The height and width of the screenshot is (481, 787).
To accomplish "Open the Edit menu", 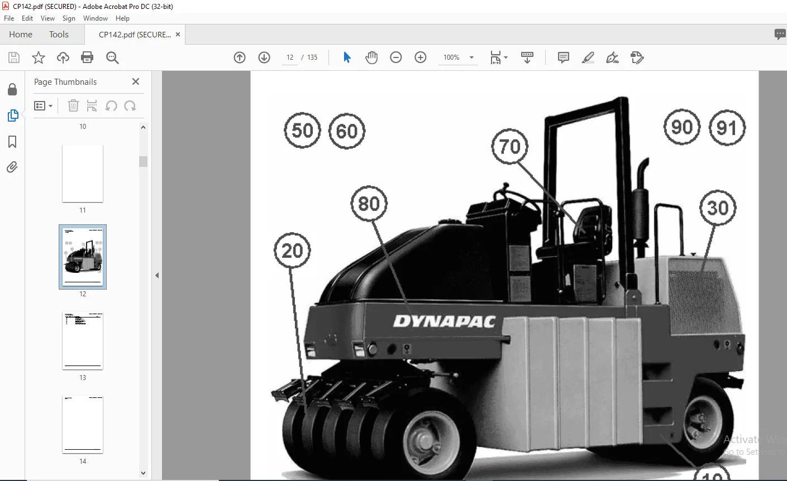I will pyautogui.click(x=27, y=18).
